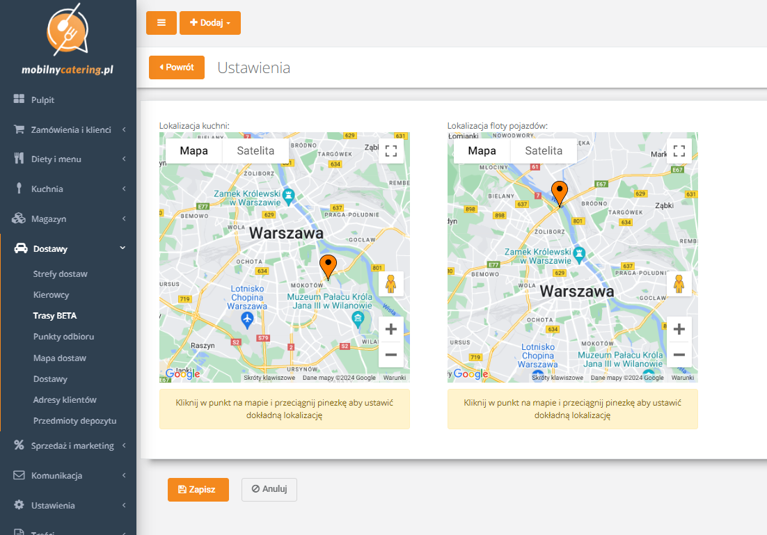The image size is (767, 535).
Task: Click the cutlery icon for Diety i menu
Action: coord(19,159)
